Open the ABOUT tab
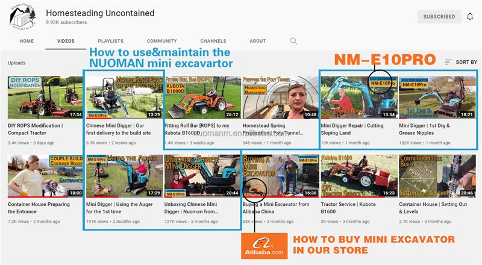The height and width of the screenshot is (265, 482). click(x=258, y=41)
